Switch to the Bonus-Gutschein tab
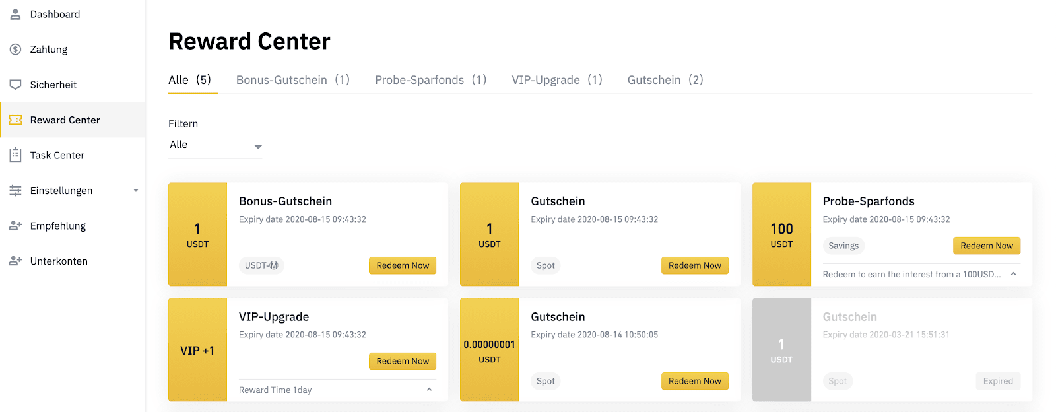Image resolution: width=1056 pixels, height=412 pixels. 293,80
